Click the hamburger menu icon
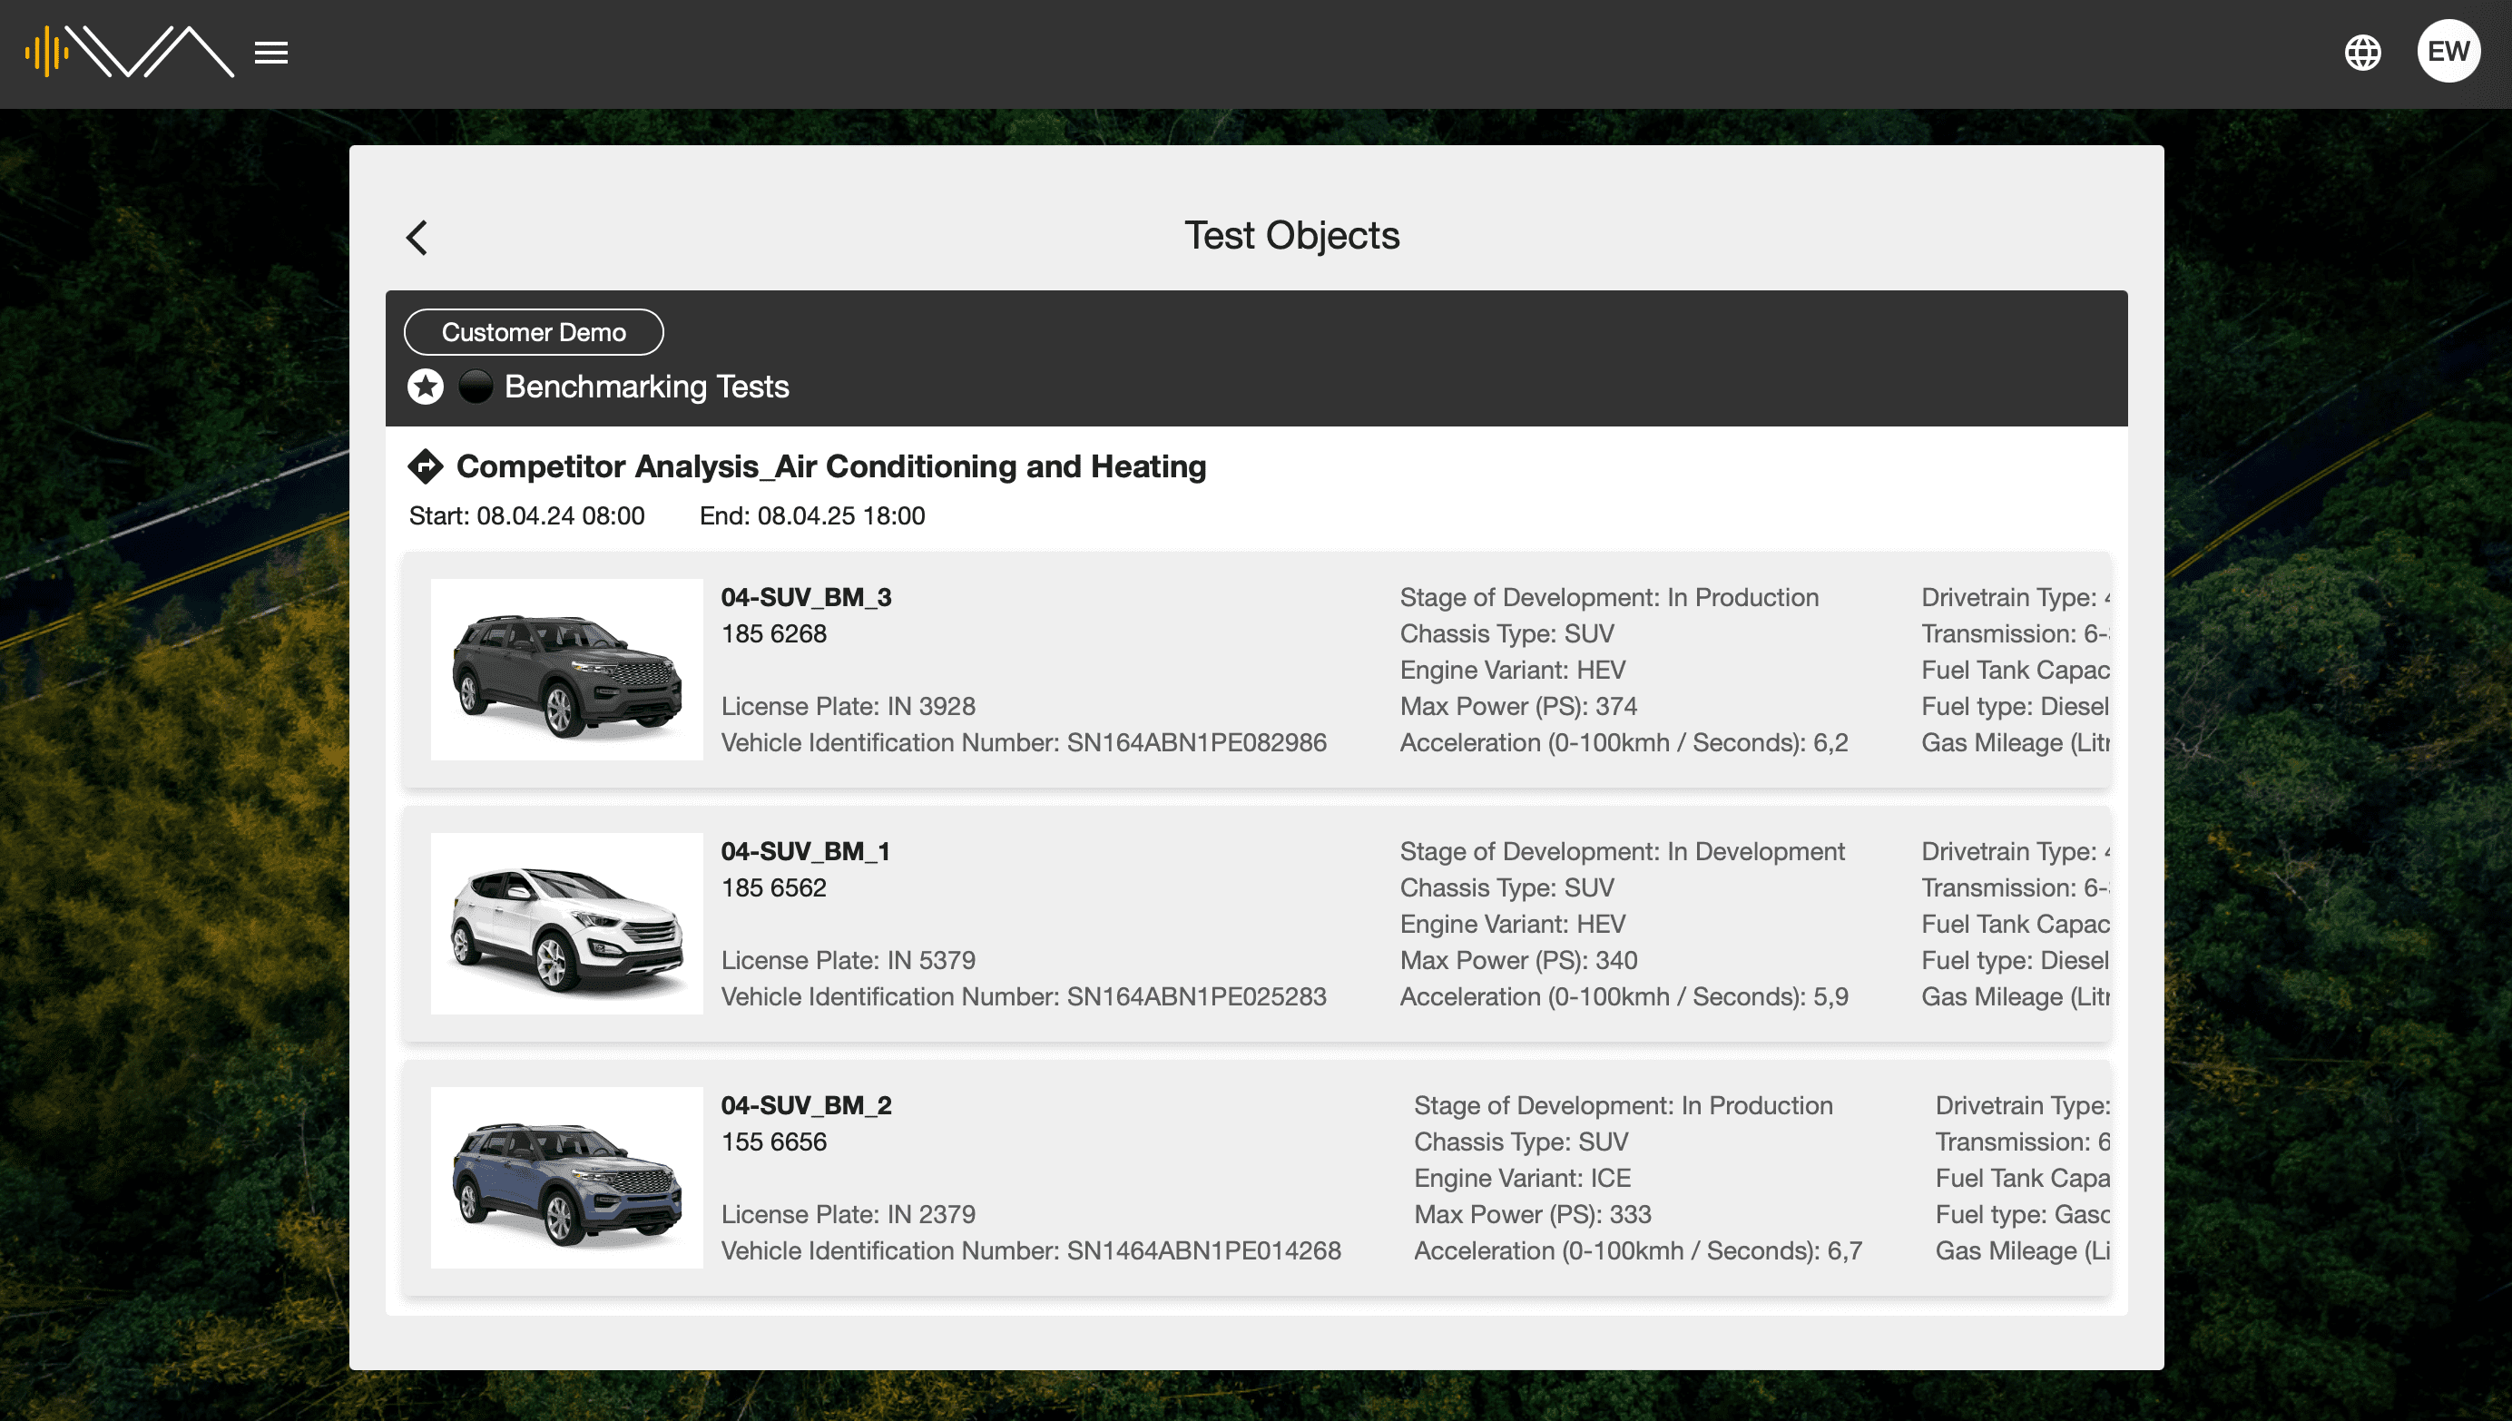 (270, 52)
